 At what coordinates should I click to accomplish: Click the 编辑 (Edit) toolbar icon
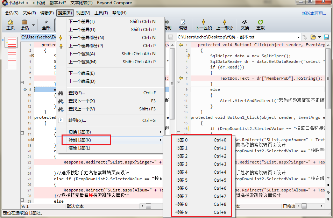click(x=183, y=24)
